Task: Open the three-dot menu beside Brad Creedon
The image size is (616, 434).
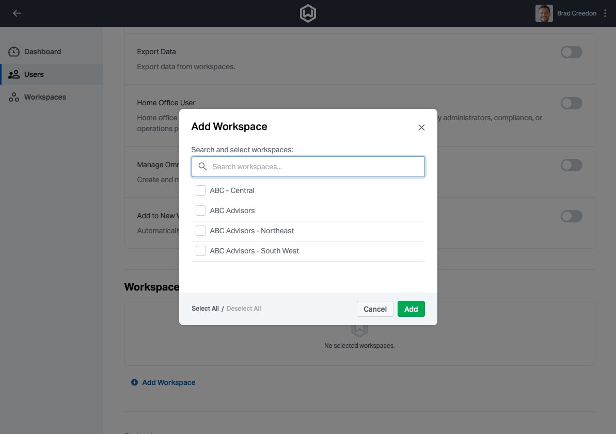Action: click(605, 13)
